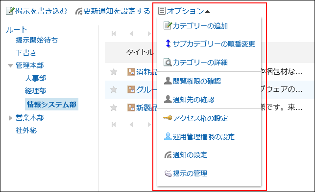Select 経理部 category in tree
Screen dimensions: 315x192
tap(35, 90)
